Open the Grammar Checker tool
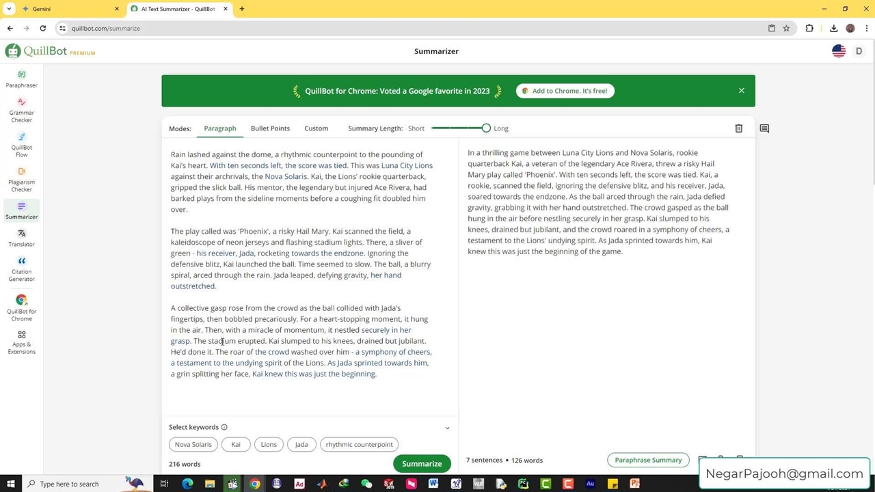The height and width of the screenshot is (492, 875). click(x=21, y=110)
